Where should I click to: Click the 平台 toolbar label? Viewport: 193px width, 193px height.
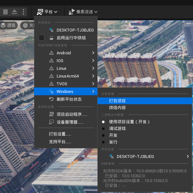pos(49,12)
